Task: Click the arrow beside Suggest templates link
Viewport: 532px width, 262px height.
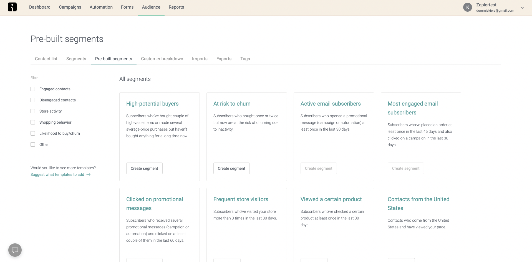Action: point(89,174)
